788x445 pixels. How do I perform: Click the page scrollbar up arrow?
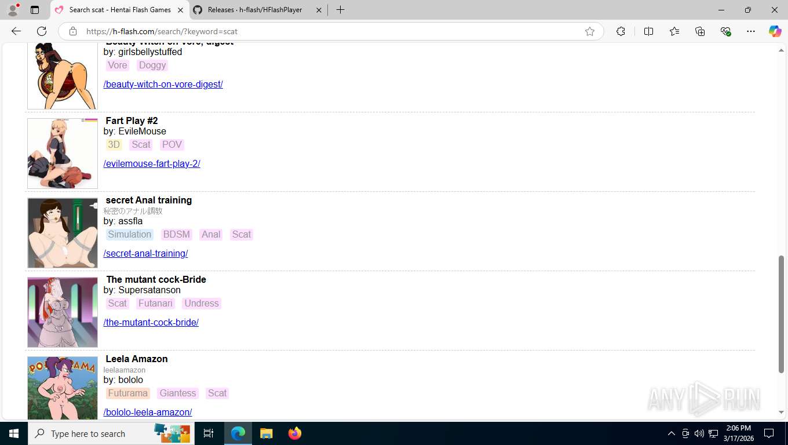coord(781,51)
